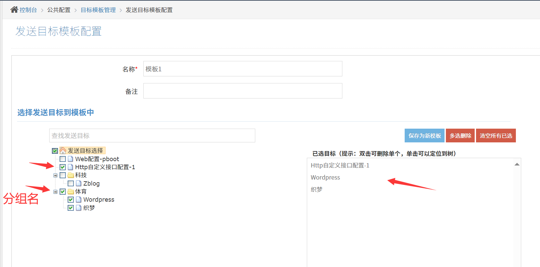The image size is (540, 267).
Task: Select 织梦 in the 已选目标 list
Action: click(x=317, y=189)
